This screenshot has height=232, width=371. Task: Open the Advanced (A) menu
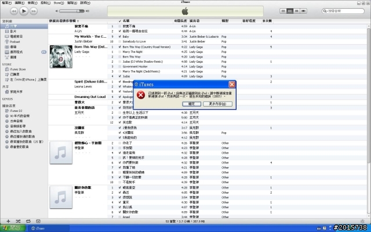coord(72,3)
